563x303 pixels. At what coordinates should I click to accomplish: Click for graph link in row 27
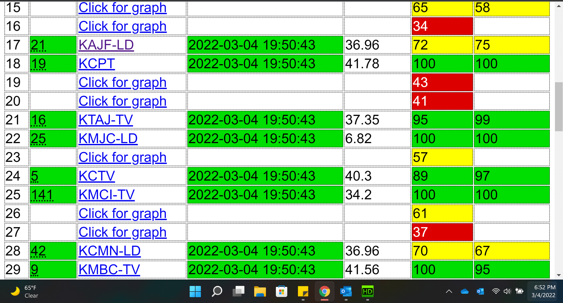123,233
